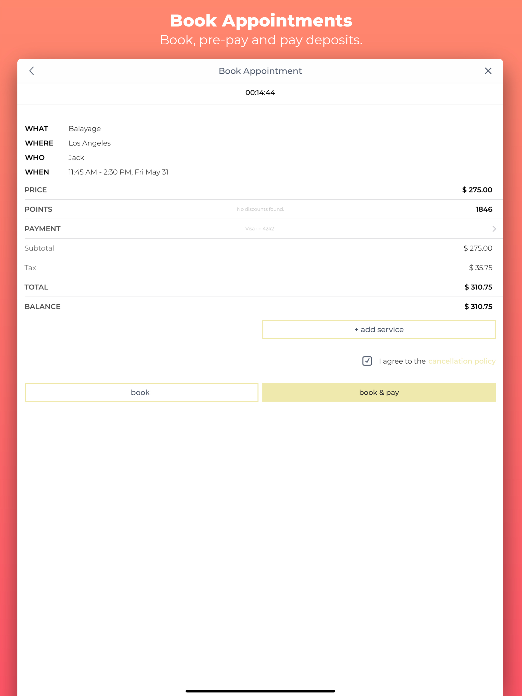The width and height of the screenshot is (522, 696).
Task: Click the Book Appointment header title
Action: 260,71
